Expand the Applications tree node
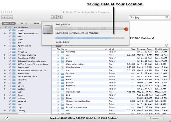This screenshot has height=122, width=171. coord(5,46)
